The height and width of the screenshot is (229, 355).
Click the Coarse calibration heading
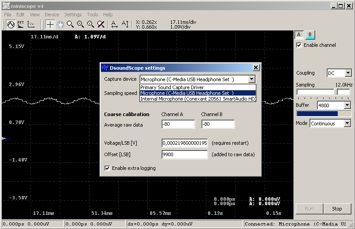click(x=127, y=114)
